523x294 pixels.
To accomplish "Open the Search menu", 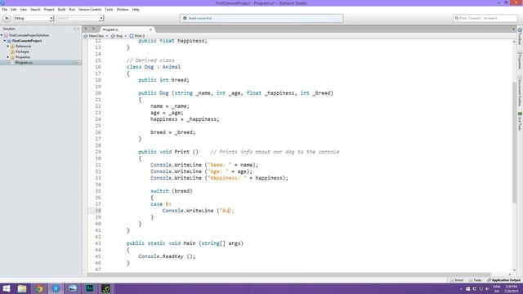I will point(35,10).
